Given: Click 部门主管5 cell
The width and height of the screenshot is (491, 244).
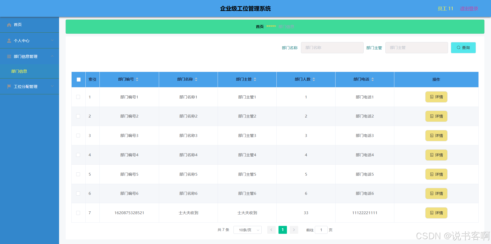Looking at the screenshot, I should pyautogui.click(x=247, y=174).
